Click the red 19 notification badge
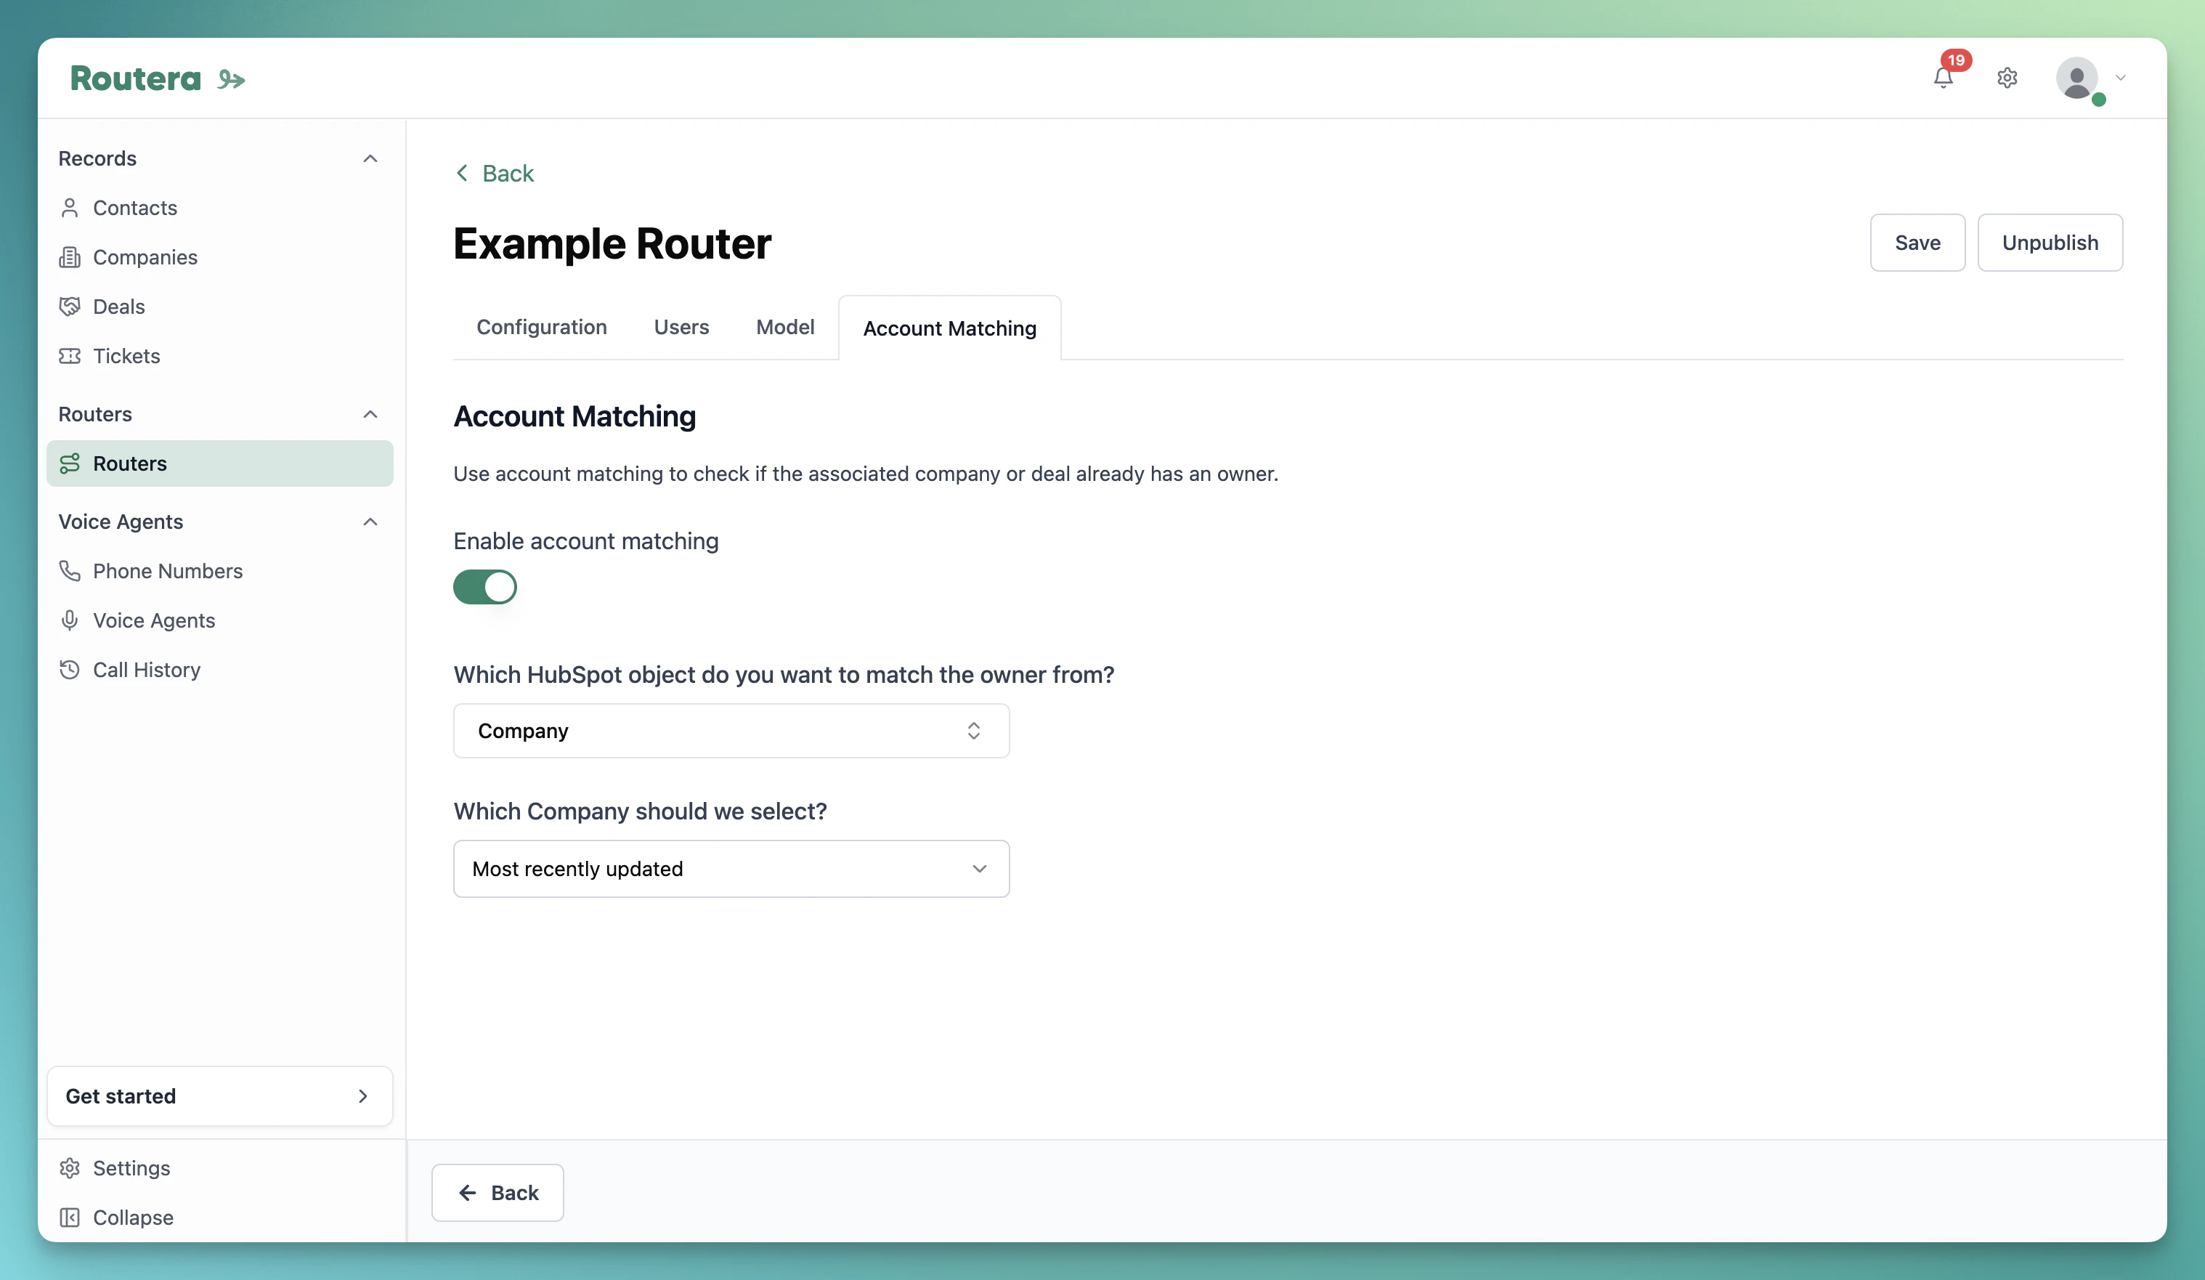 click(1956, 60)
